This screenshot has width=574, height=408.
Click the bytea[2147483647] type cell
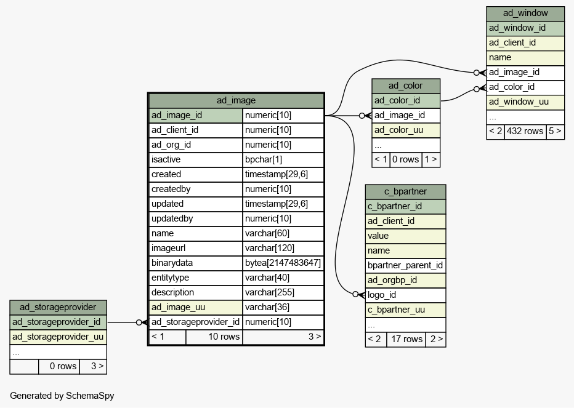tap(283, 263)
